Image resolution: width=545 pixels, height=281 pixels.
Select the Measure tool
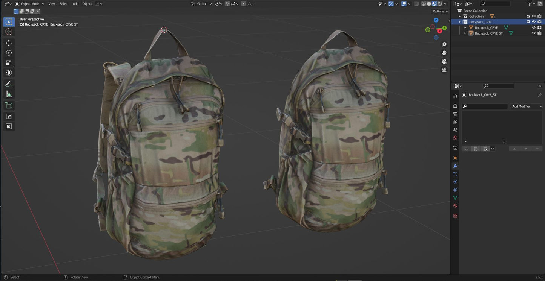9,94
